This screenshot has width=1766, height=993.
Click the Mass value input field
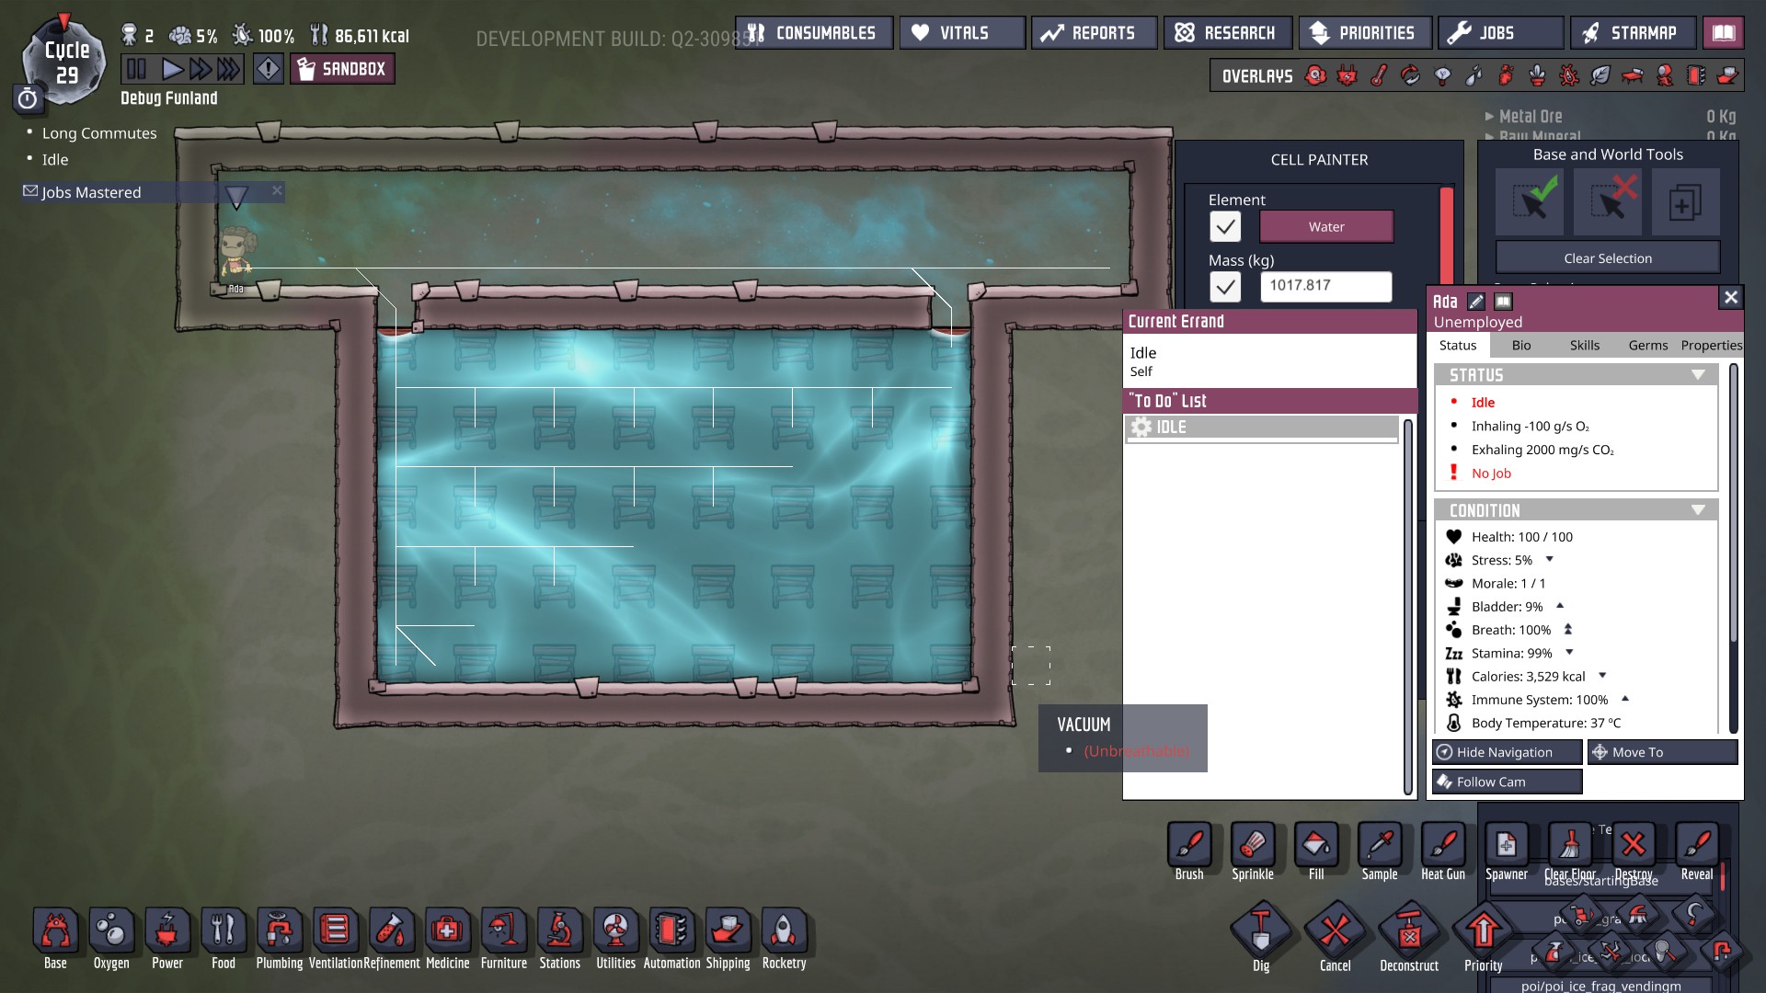point(1324,286)
